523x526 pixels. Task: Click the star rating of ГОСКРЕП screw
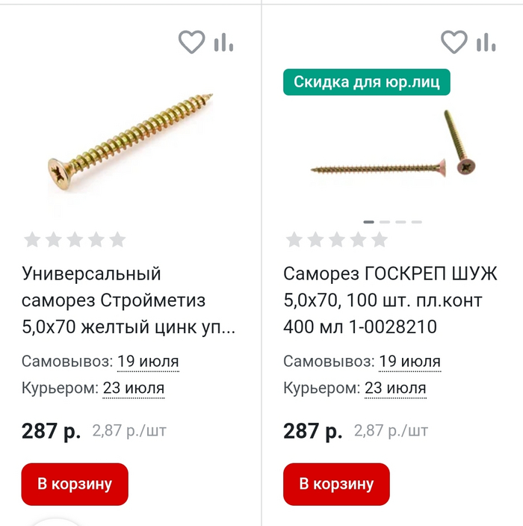(x=337, y=240)
